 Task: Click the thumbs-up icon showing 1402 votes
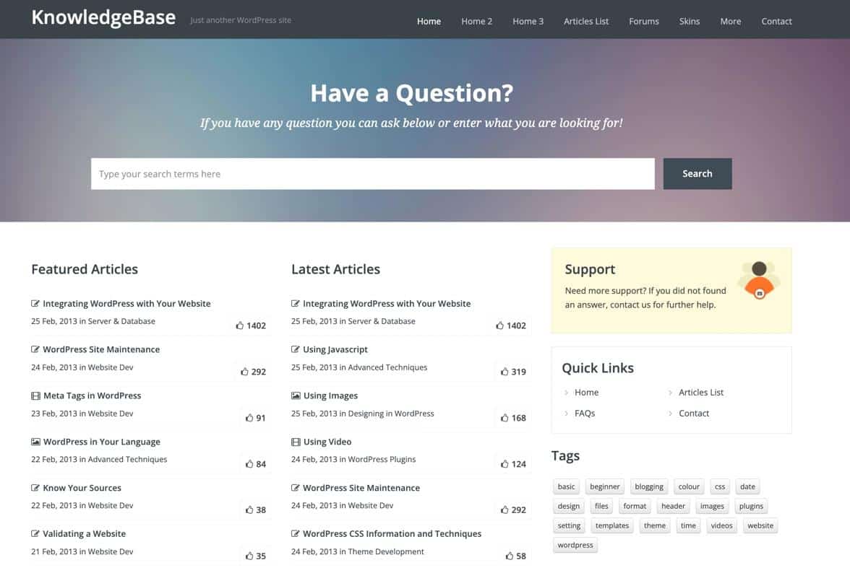tap(239, 325)
